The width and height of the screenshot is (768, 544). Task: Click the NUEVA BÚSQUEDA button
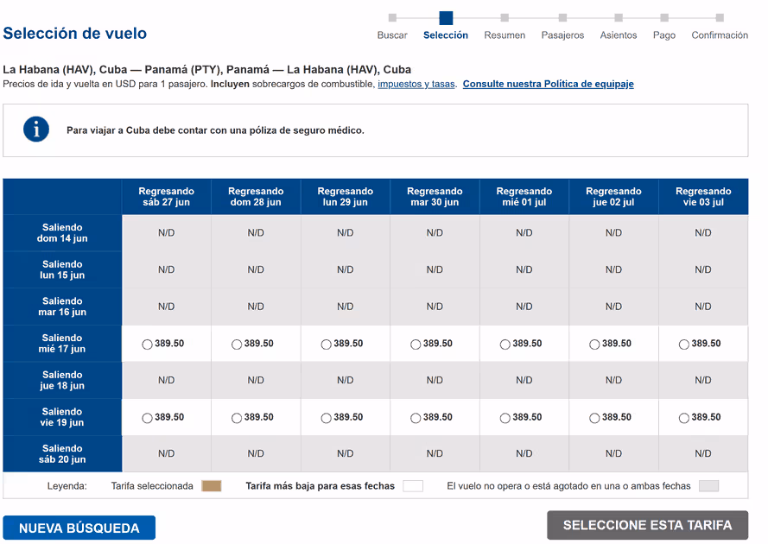pyautogui.click(x=79, y=528)
